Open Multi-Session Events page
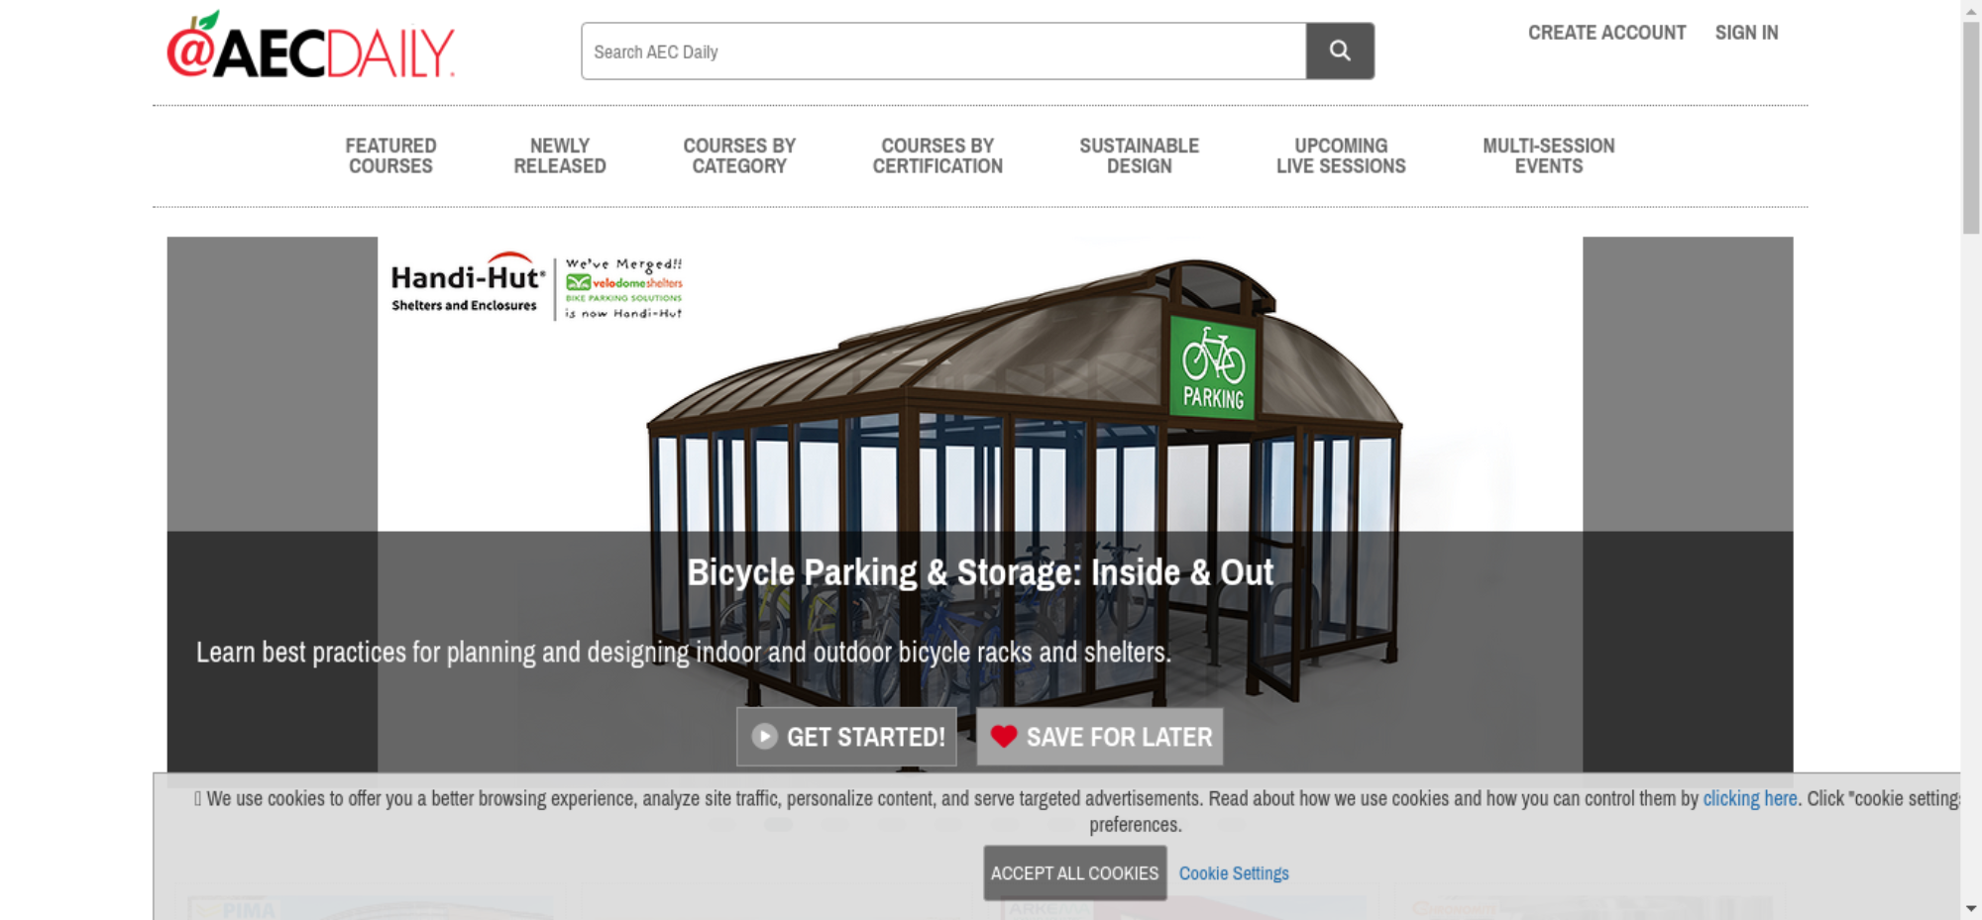1982x920 pixels. point(1549,155)
